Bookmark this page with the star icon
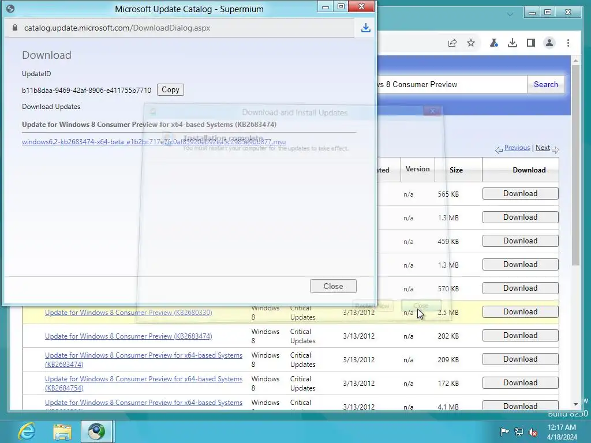 pos(471,43)
